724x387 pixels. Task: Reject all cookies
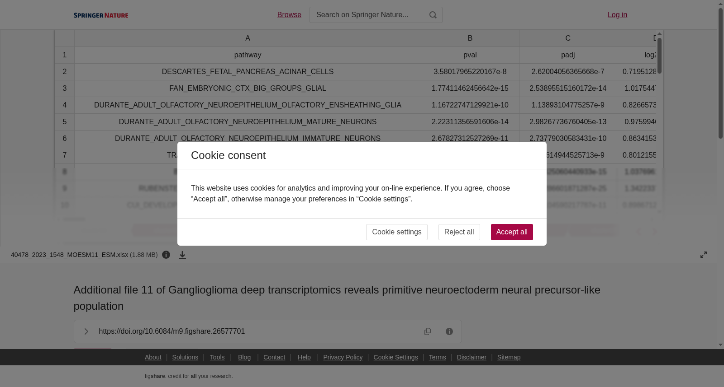click(459, 232)
